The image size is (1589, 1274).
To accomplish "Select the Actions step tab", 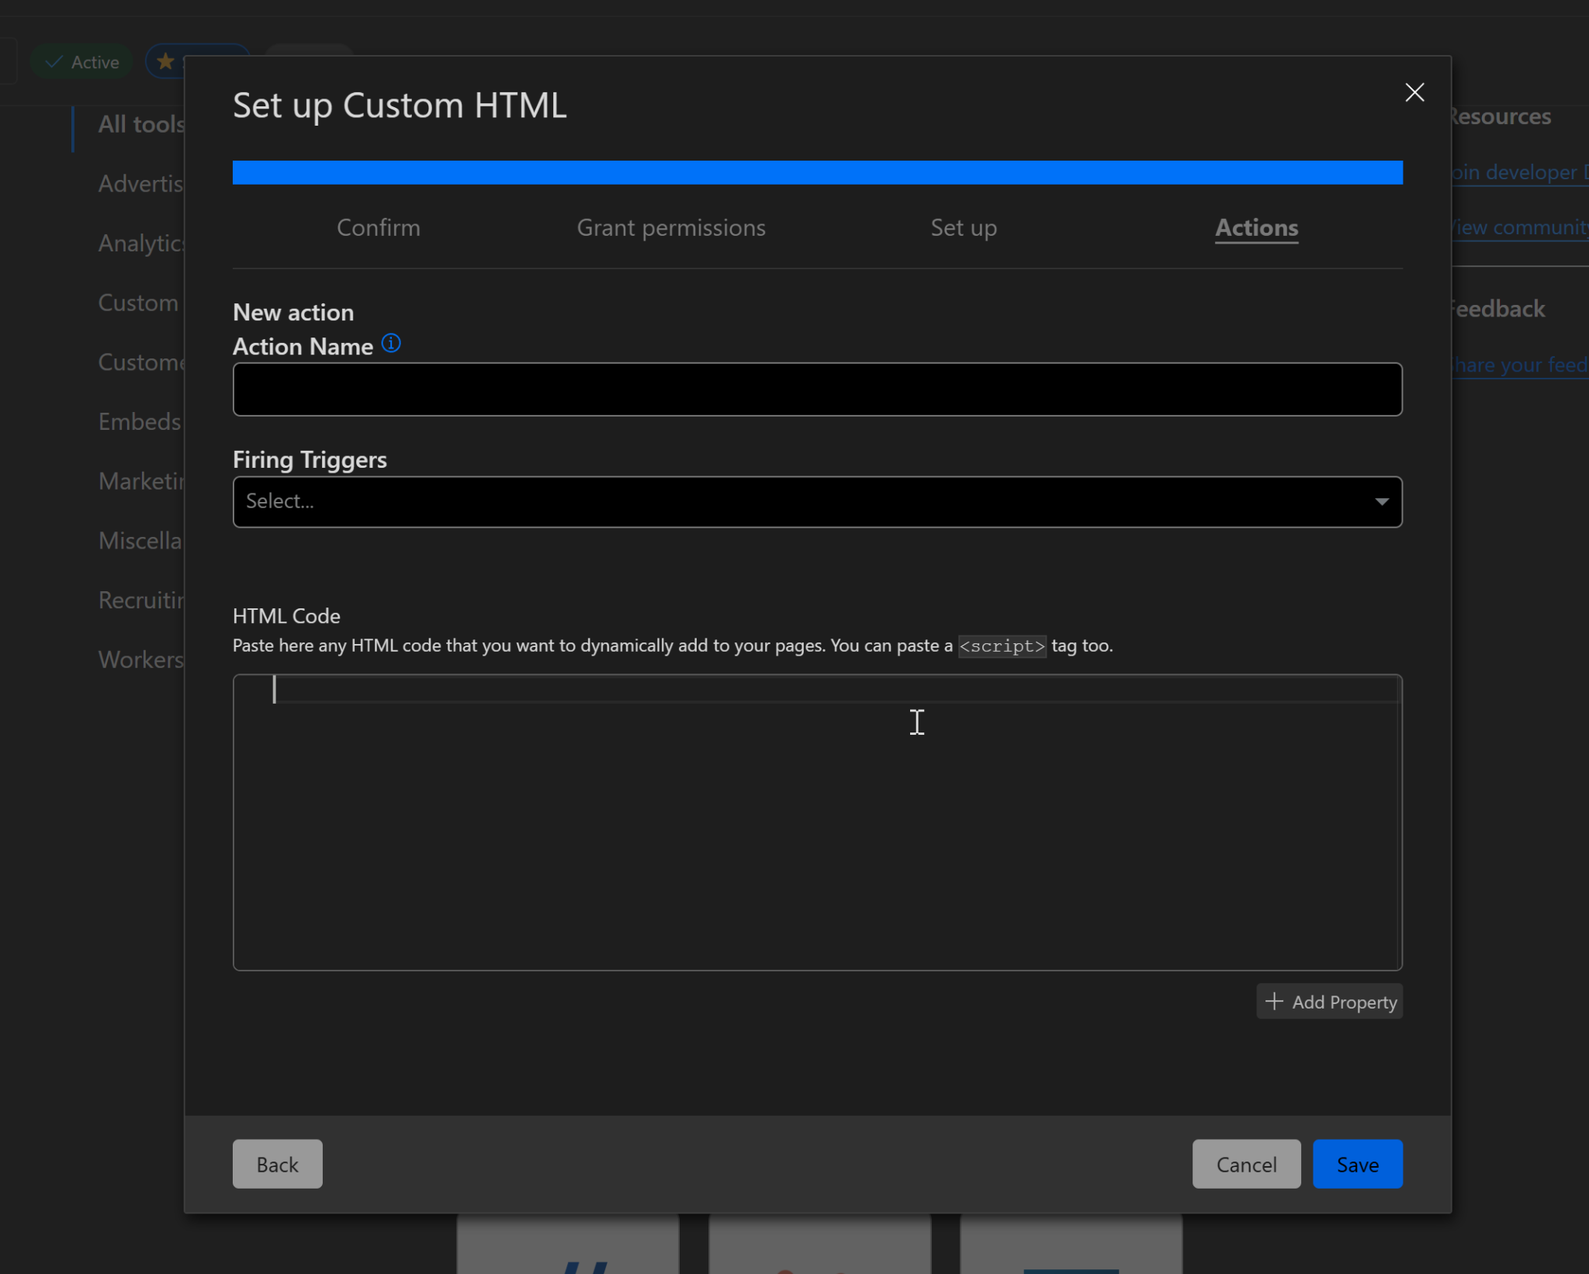I will tap(1255, 227).
